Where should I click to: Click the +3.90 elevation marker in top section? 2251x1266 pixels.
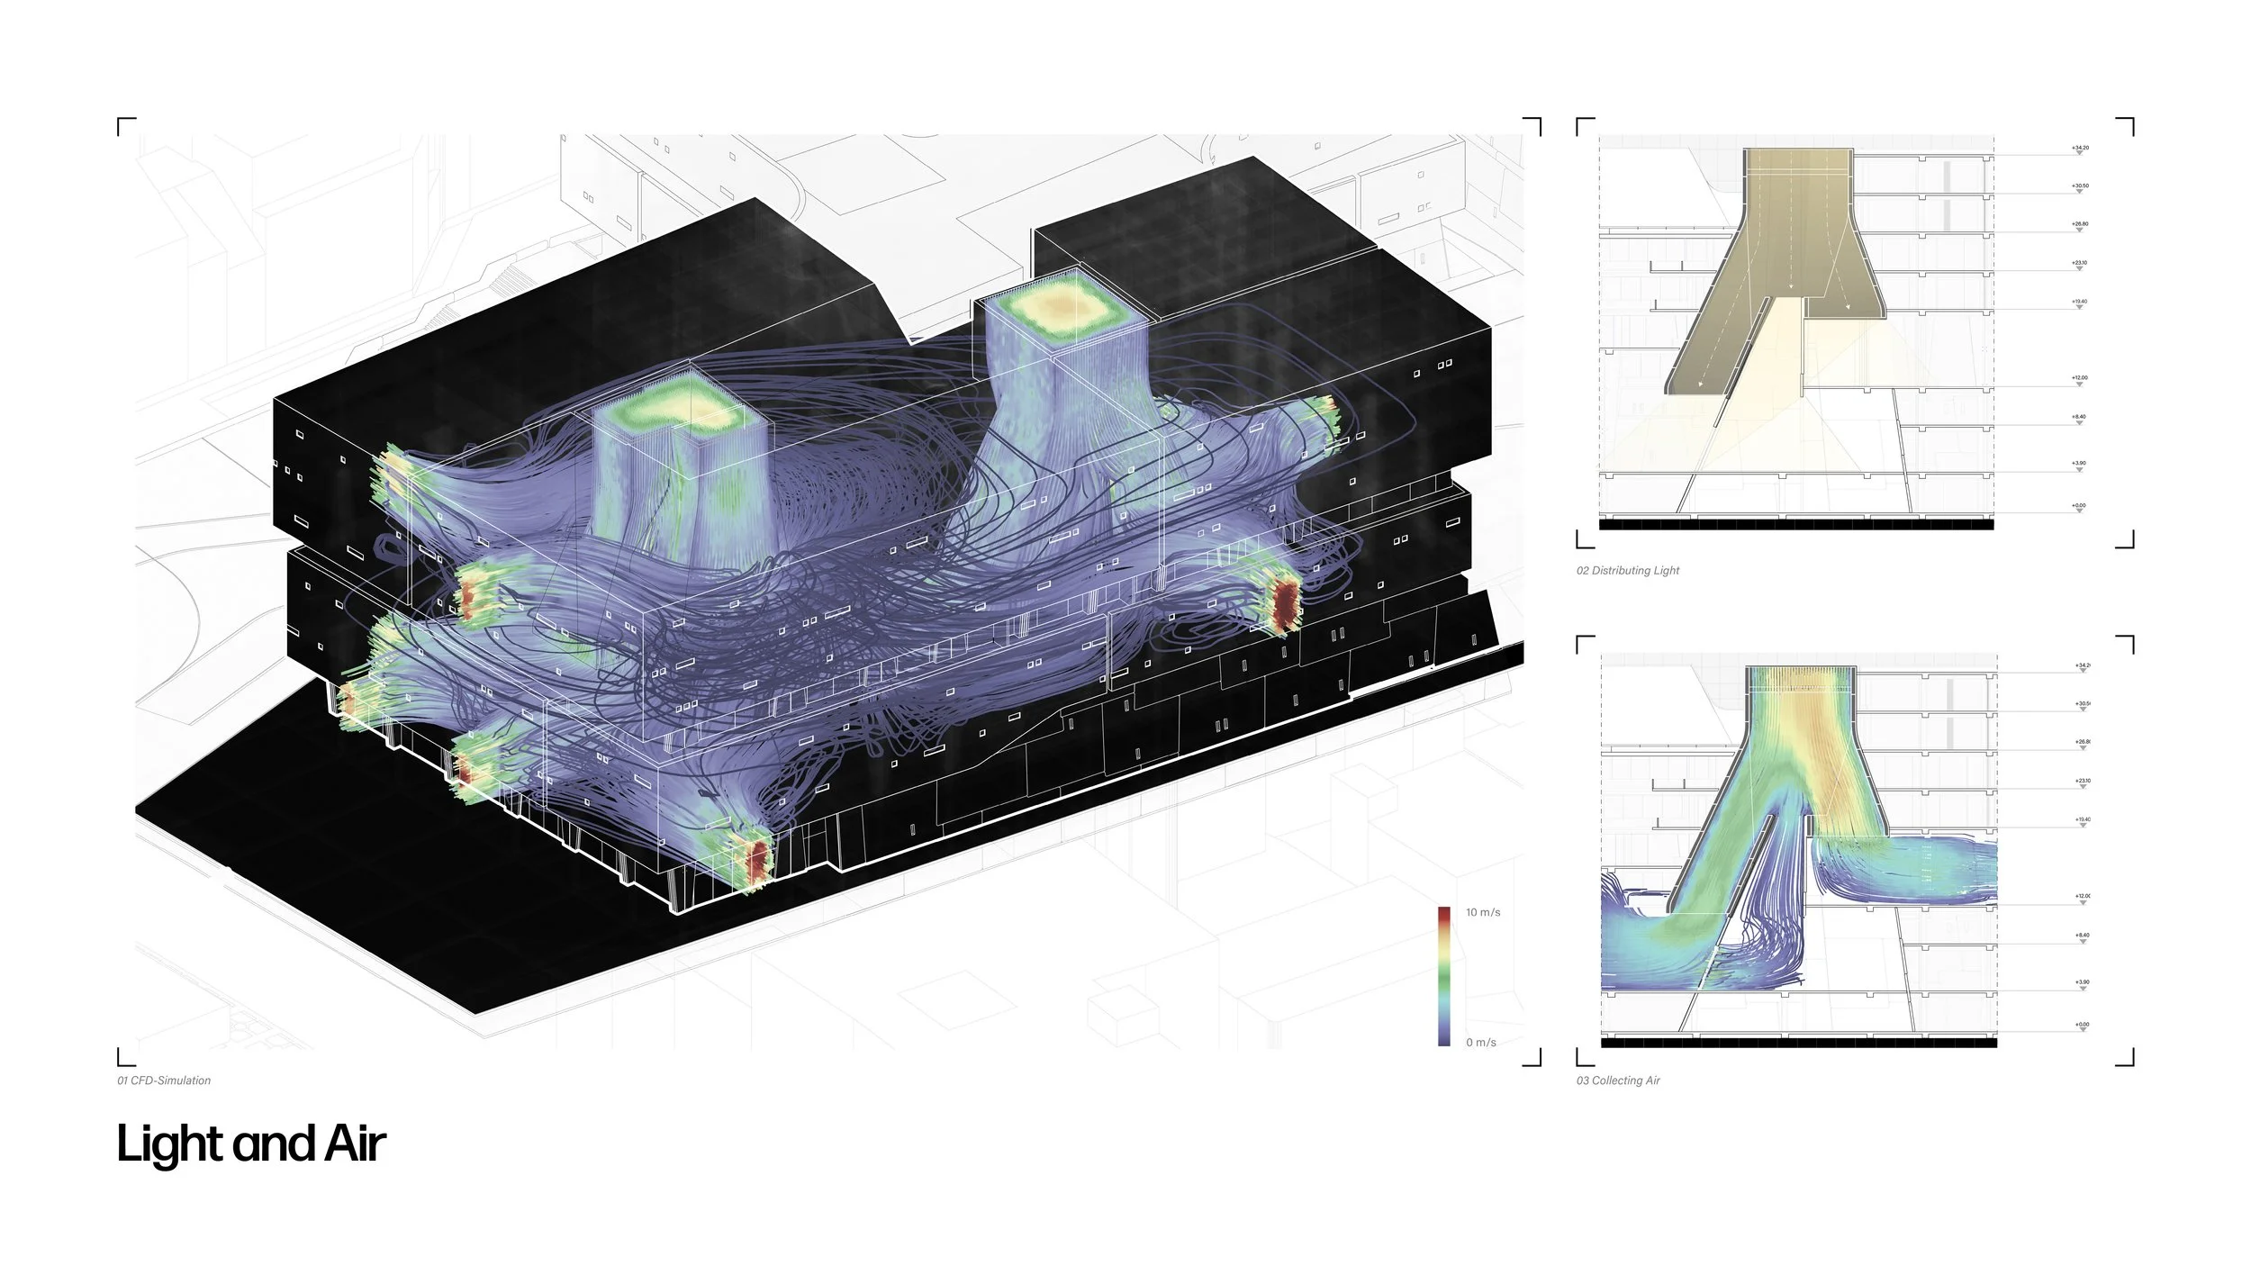(x=2079, y=464)
